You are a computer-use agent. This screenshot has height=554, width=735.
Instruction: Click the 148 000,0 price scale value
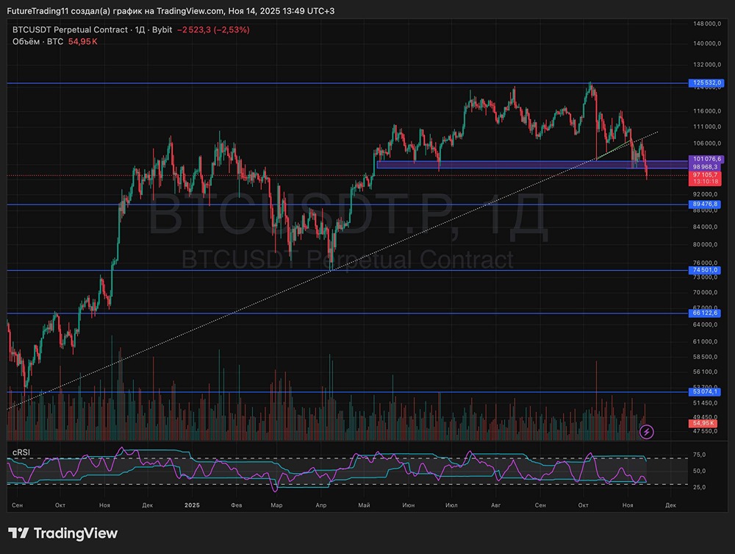pyautogui.click(x=707, y=24)
